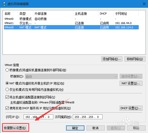Click 已启用 DHCP cell in VMnet1 row
Image resolution: width=148 pixels, height=133 pixels.
(x=104, y=23)
